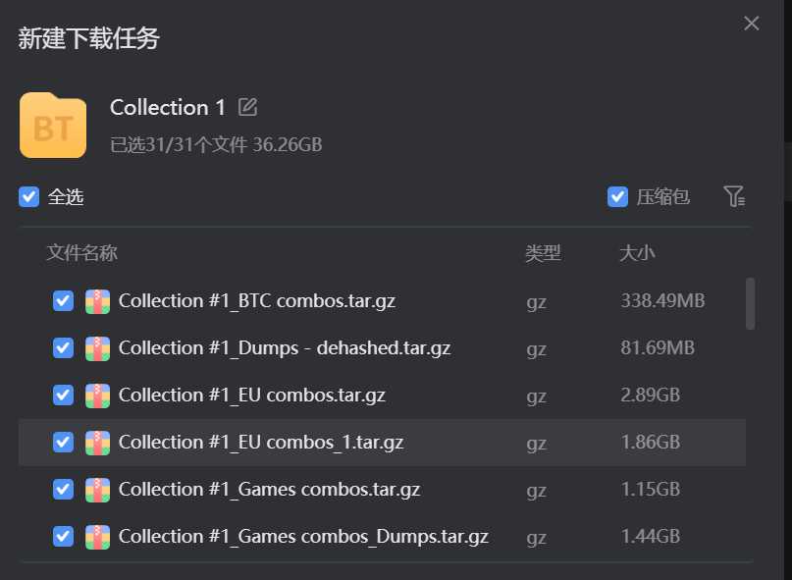Click archive icon for Games combos_Dumps.tar.gz
The image size is (792, 580).
[x=97, y=537]
